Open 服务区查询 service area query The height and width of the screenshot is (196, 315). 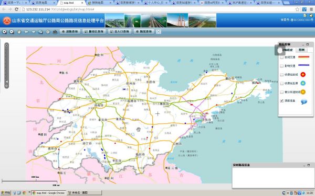[x=94, y=31]
